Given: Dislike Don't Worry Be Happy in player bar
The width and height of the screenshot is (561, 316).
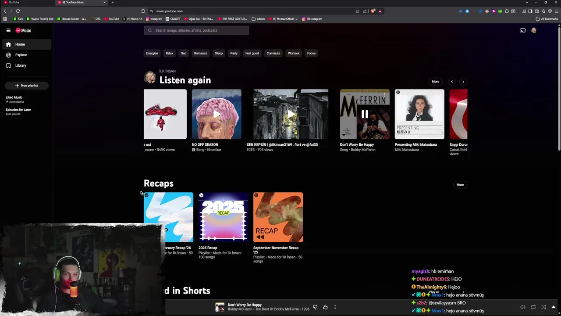Looking at the screenshot, I should point(315,307).
